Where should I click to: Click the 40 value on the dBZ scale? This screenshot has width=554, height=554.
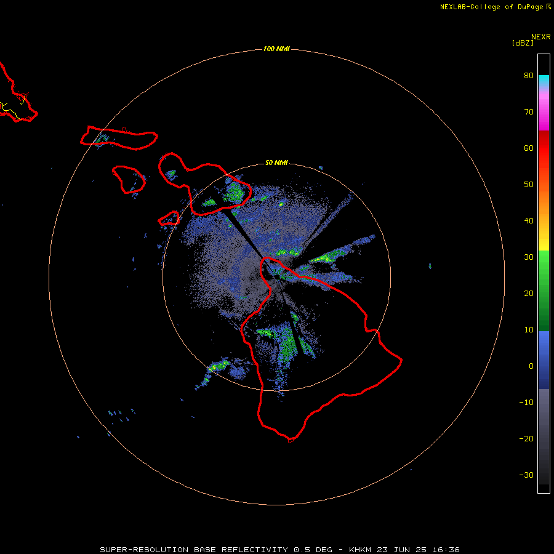(529, 221)
